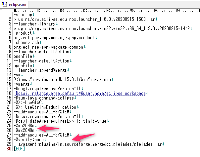This screenshot has width=200, height=157.
Task: Click line number 18 in the gutter
Action: [x=9, y=93]
